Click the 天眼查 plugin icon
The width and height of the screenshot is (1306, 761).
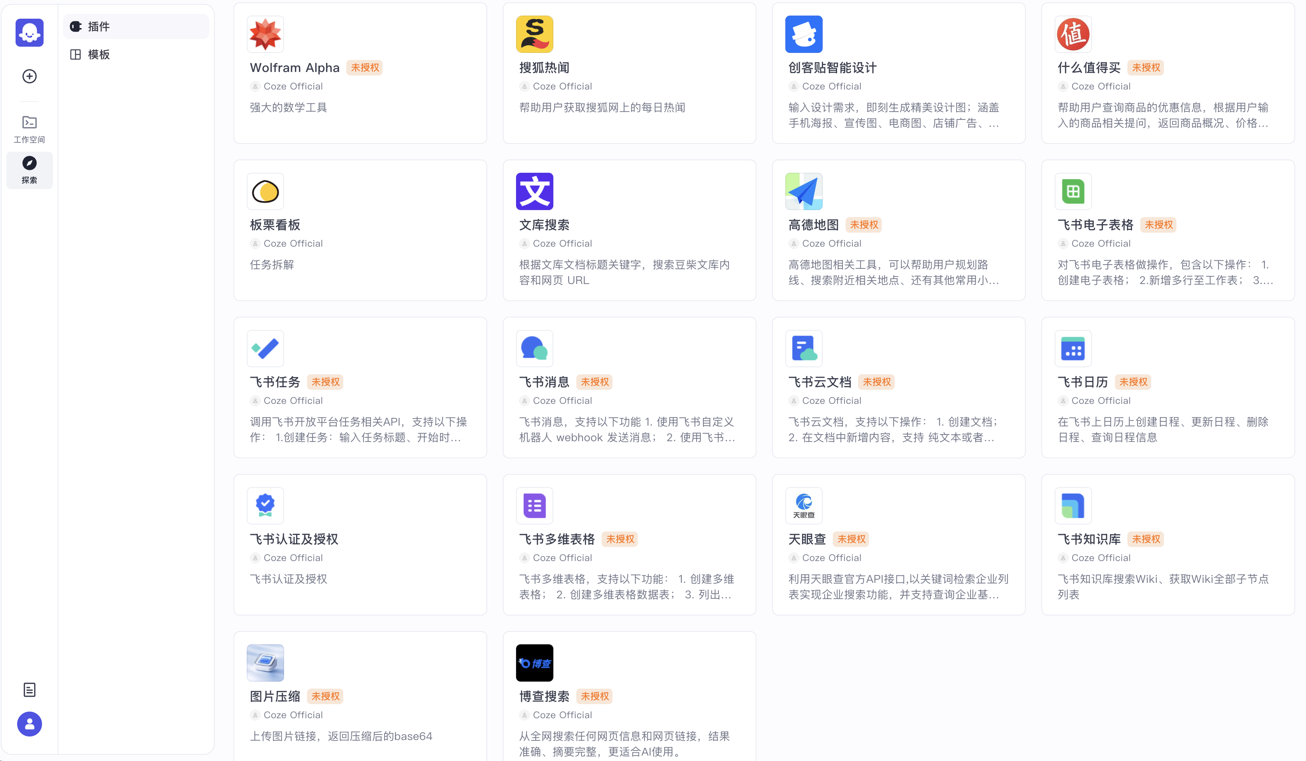pos(804,506)
